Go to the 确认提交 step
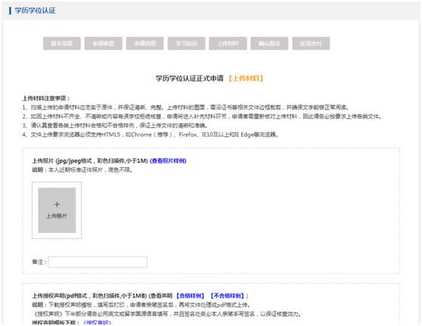This screenshot has width=422, height=326. 269,43
